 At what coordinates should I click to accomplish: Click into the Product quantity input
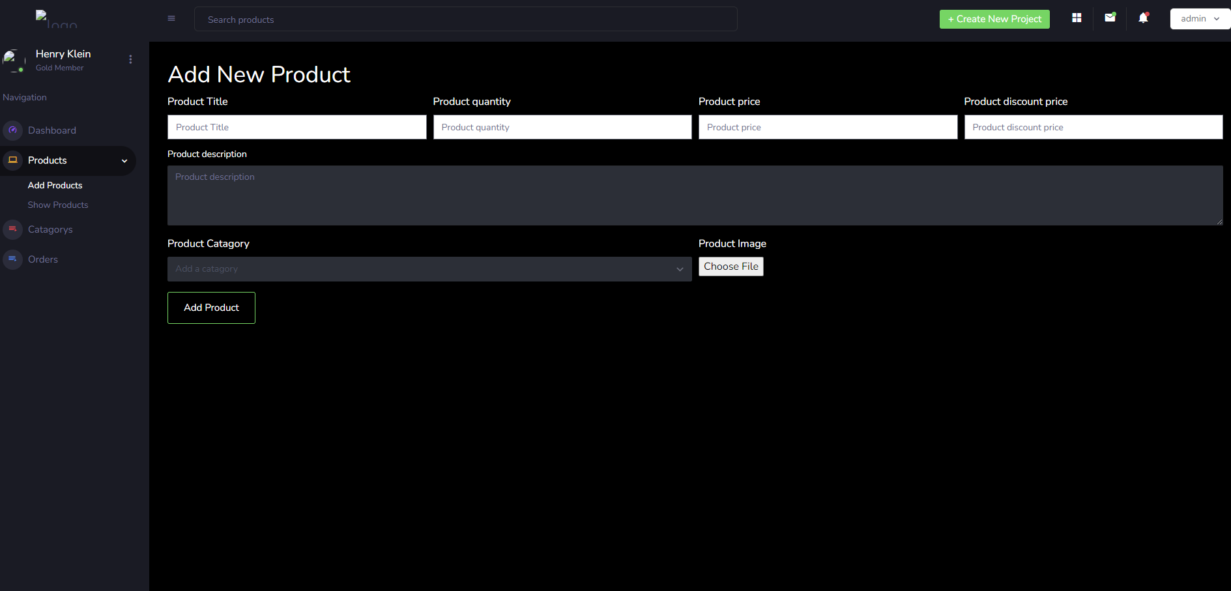[562, 127]
